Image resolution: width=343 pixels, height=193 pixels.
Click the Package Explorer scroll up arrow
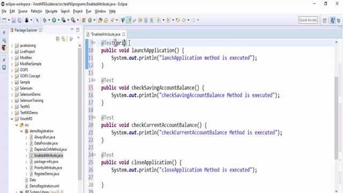click(80, 46)
